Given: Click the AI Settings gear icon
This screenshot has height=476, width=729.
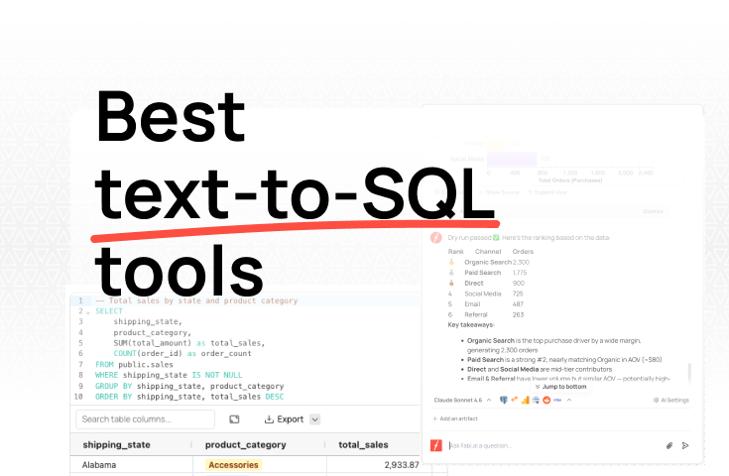Looking at the screenshot, I should 656,400.
